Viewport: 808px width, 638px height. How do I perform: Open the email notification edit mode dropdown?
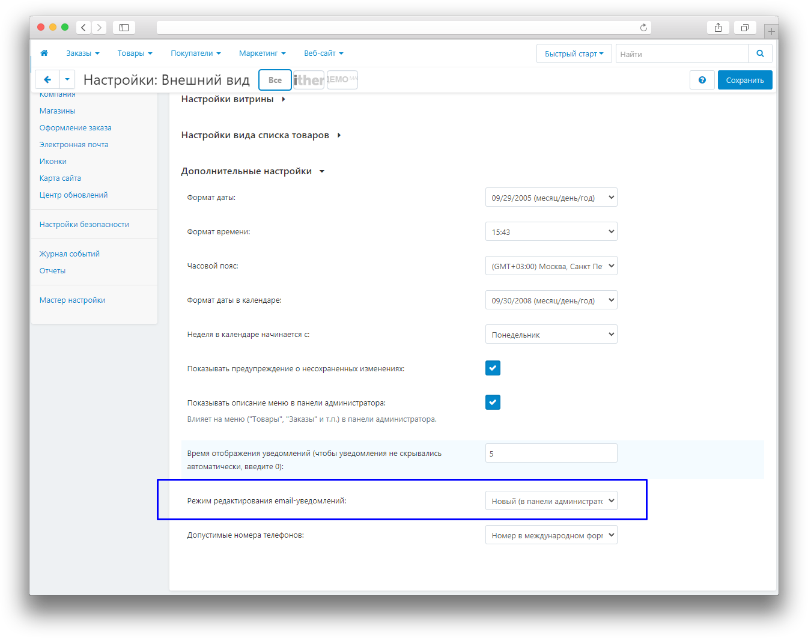click(551, 501)
